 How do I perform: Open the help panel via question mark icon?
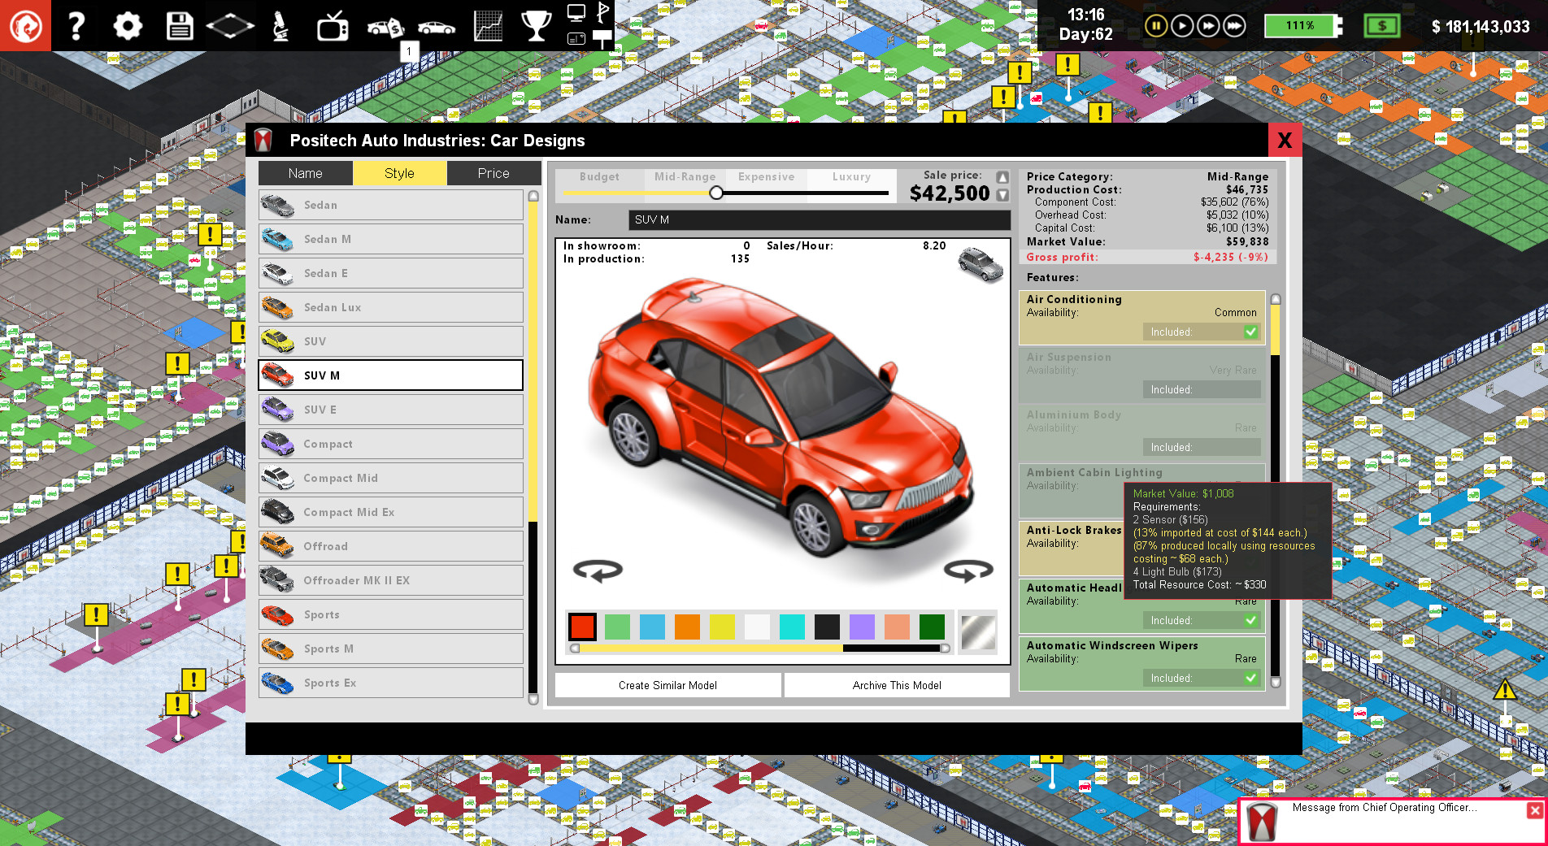coord(76,25)
